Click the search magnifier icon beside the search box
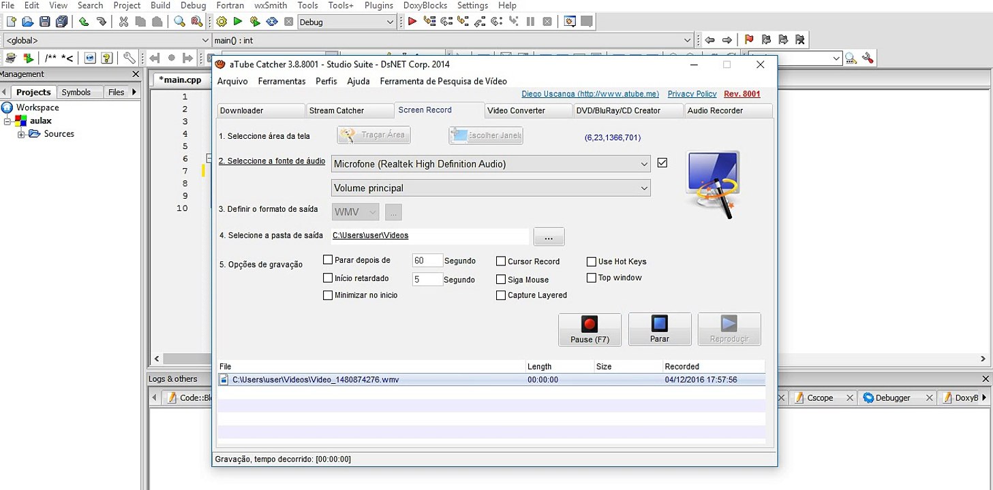This screenshot has height=490, width=993. (851, 59)
